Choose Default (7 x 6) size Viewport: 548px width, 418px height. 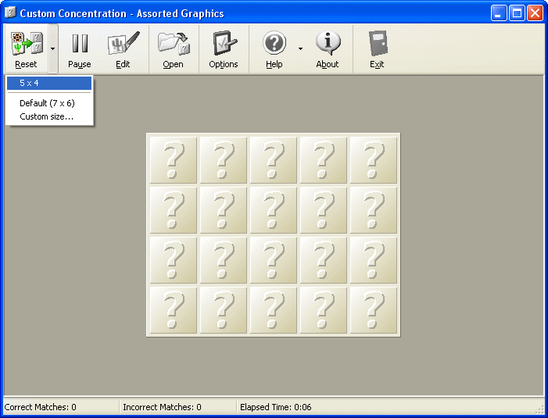coord(49,103)
